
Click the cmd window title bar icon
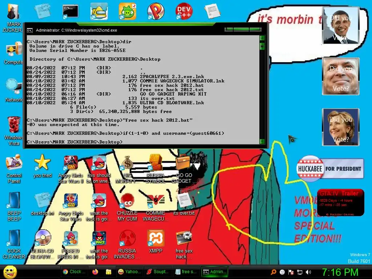pos(30,31)
